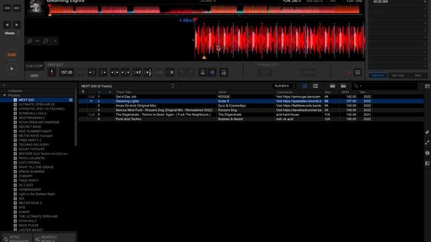Image resolution: width=431 pixels, height=242 pixels.
Task: Sort tracks by Track Title column
Action: point(124,92)
